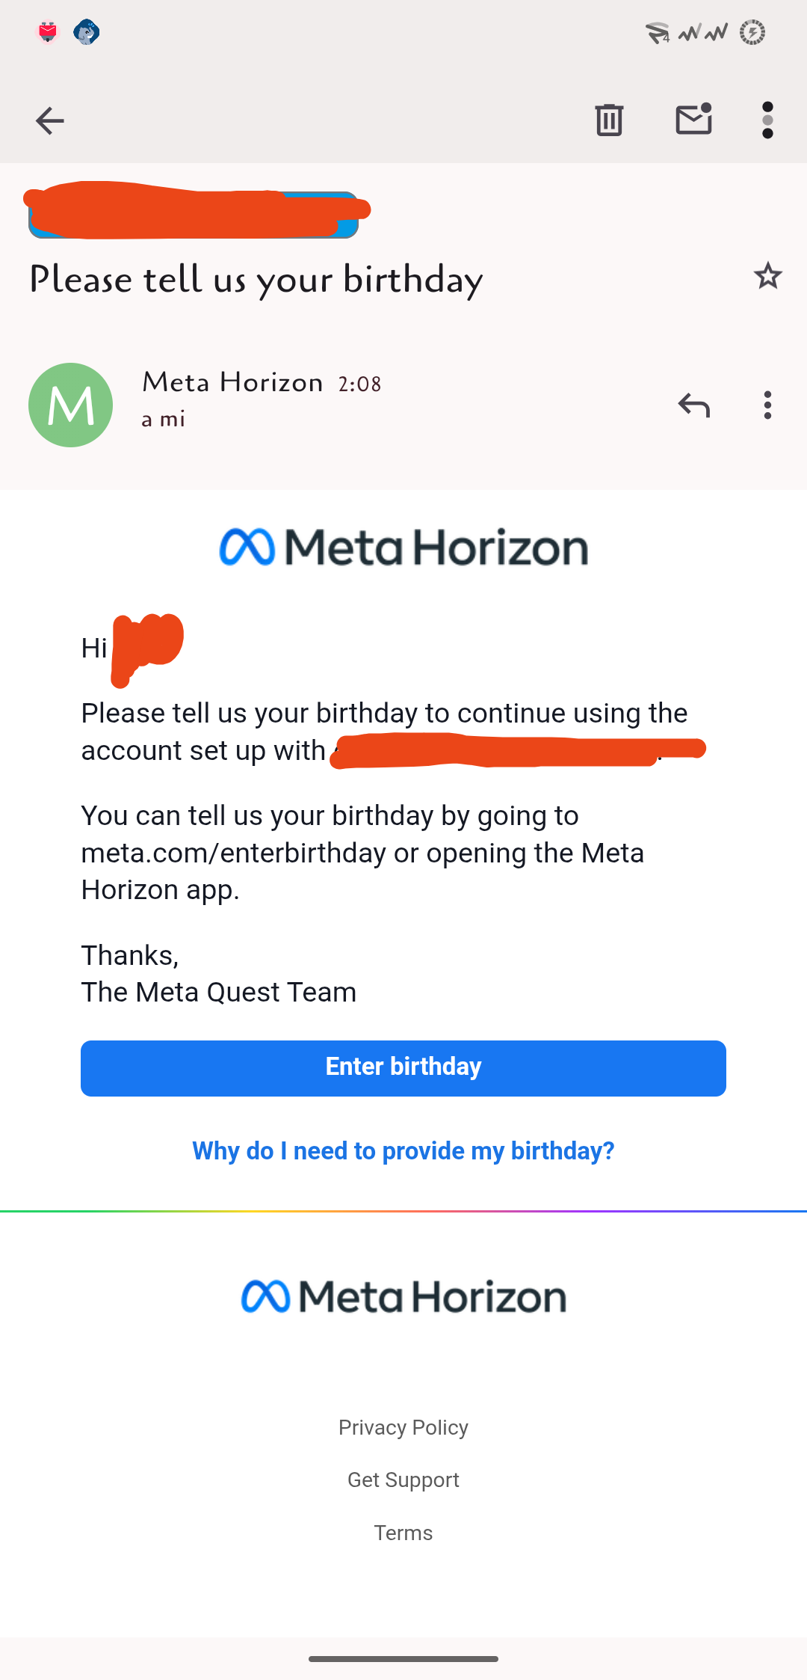807x1680 pixels.
Task: Tap the red notification icon in status bar
Action: [48, 32]
